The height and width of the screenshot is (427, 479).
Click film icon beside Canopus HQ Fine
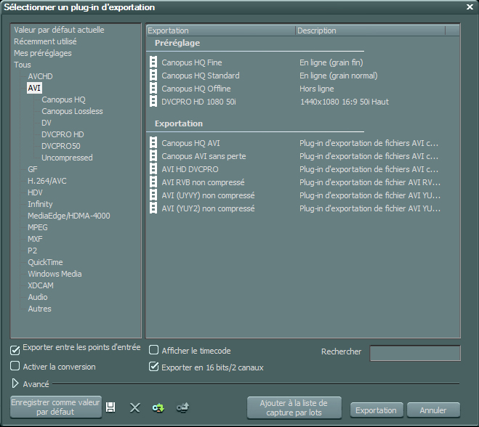(x=153, y=62)
